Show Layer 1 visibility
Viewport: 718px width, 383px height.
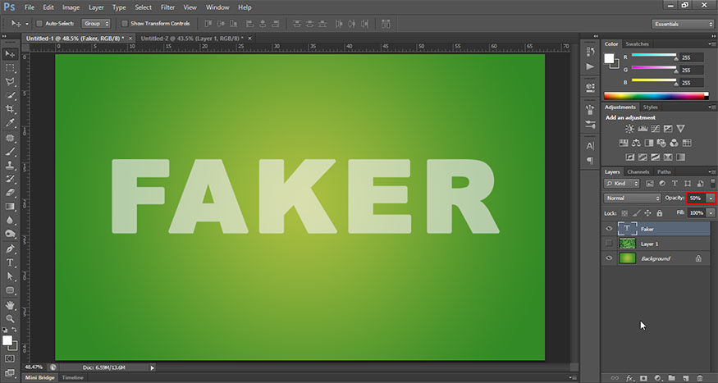coord(609,244)
